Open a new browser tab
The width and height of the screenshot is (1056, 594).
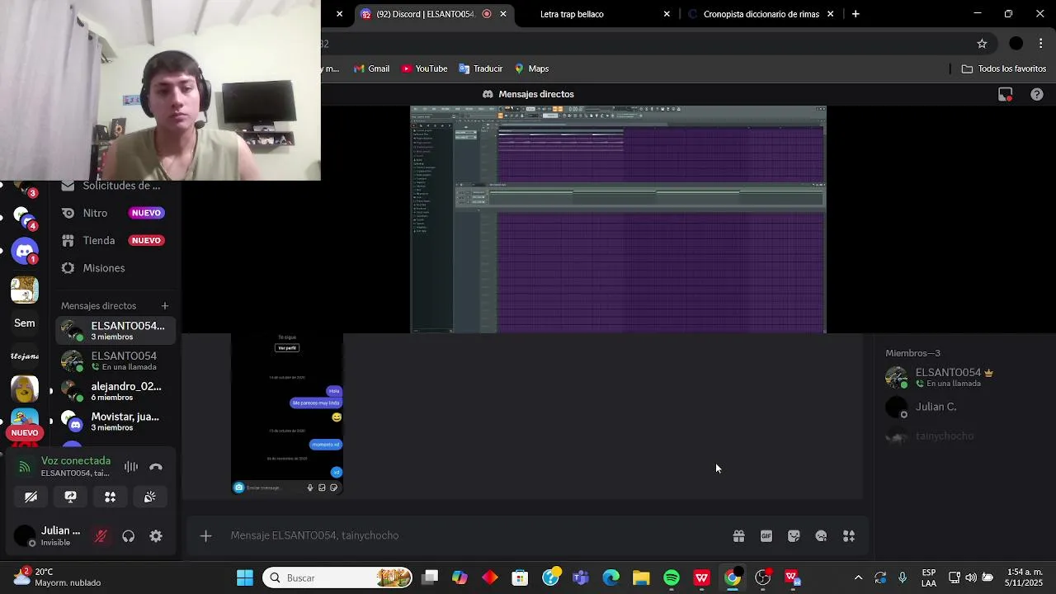pyautogui.click(x=856, y=14)
